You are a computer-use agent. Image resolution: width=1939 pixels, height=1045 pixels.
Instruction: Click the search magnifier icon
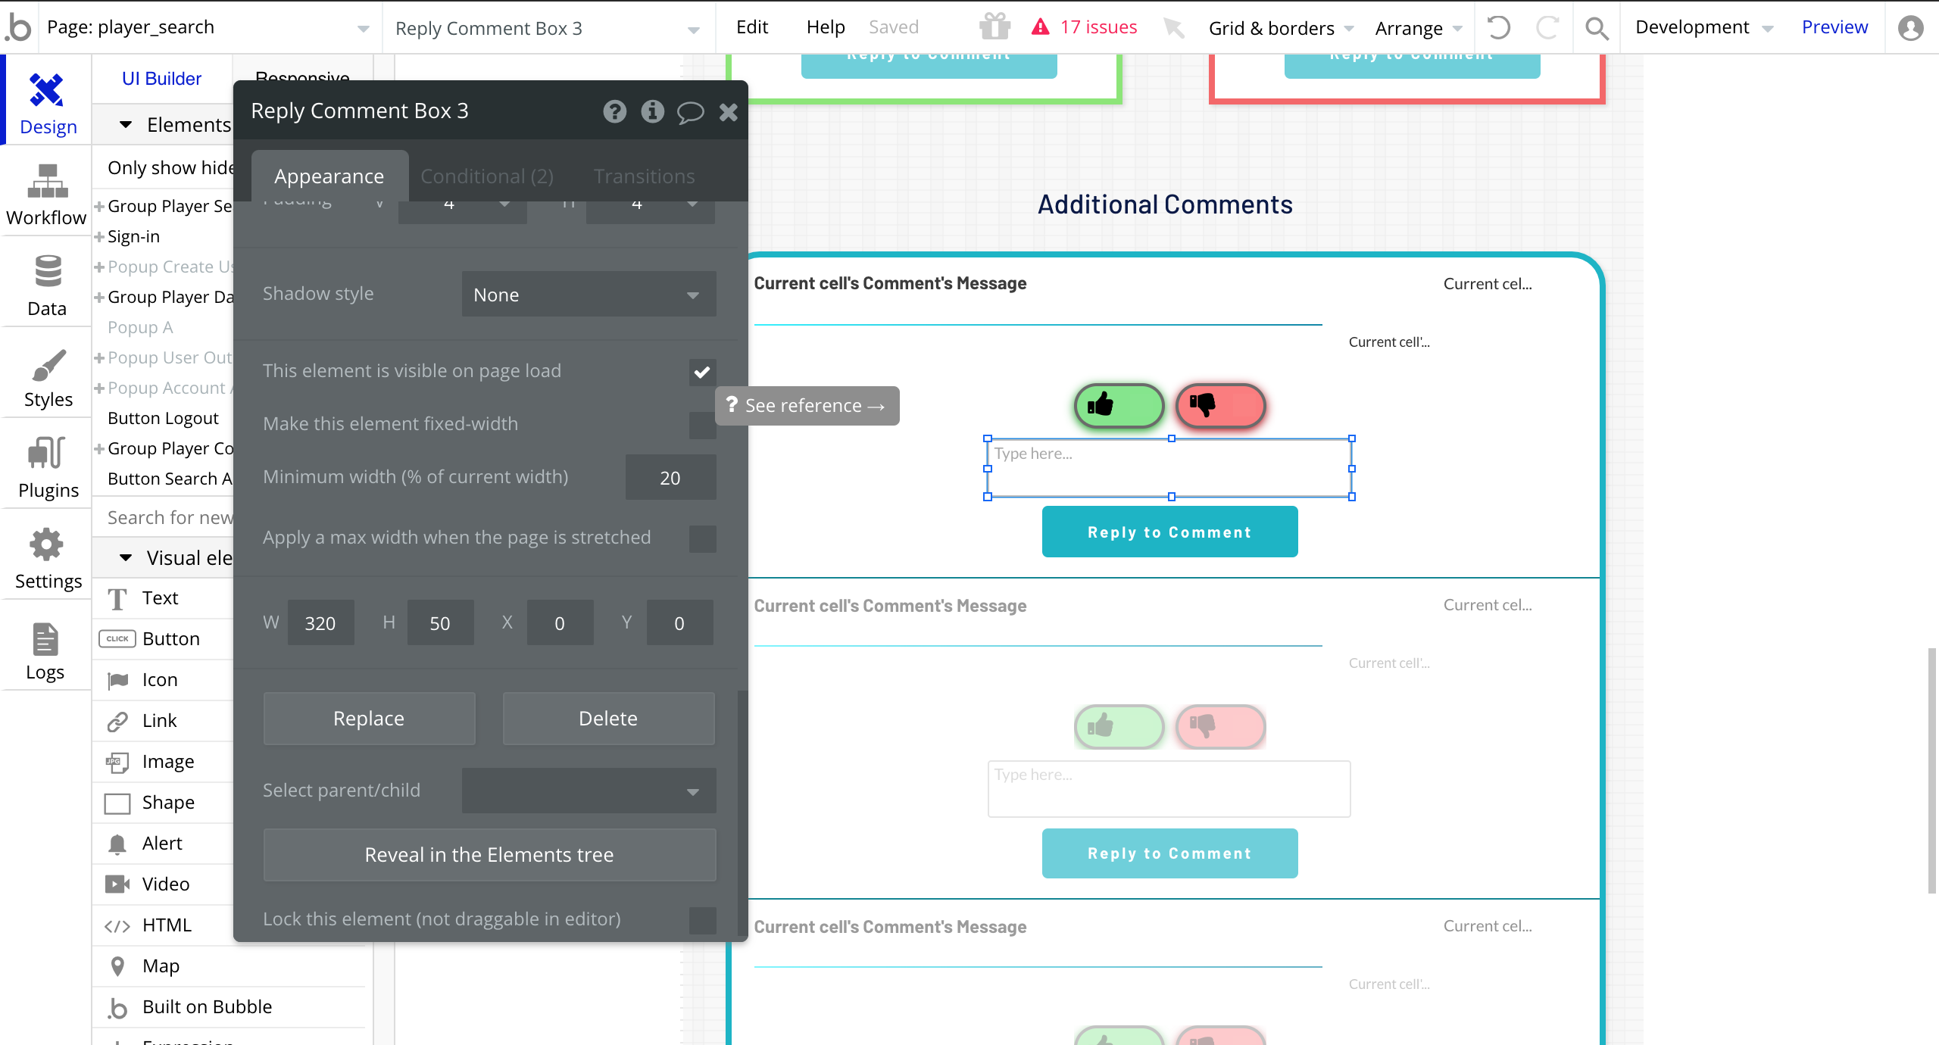(x=1597, y=28)
